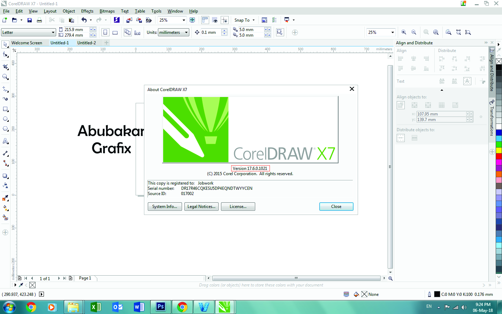This screenshot has width=502, height=314.
Task: Toggle Show Grid button
Action: pyautogui.click(x=215, y=20)
